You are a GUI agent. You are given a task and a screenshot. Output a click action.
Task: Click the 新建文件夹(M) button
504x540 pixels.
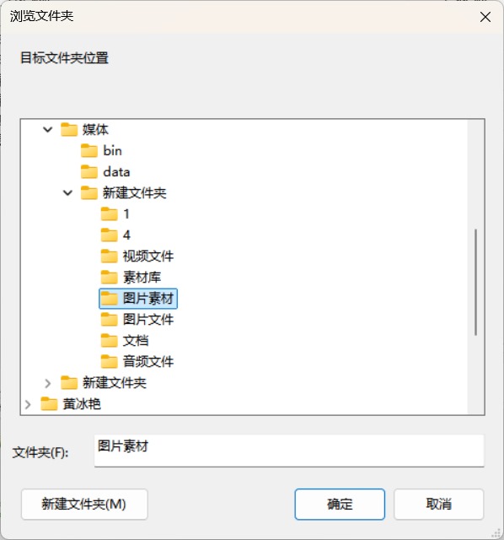pyautogui.click(x=84, y=504)
